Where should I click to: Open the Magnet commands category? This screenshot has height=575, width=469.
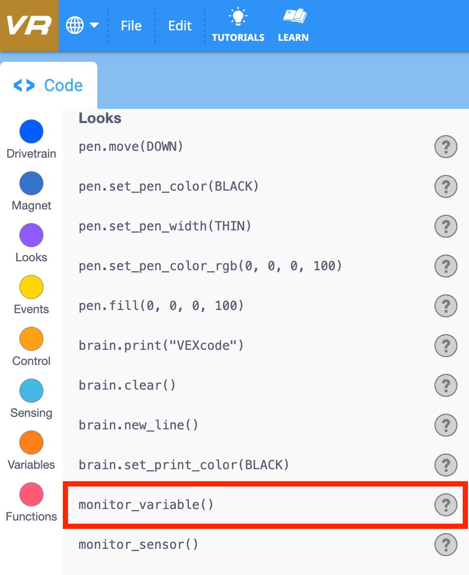pyautogui.click(x=31, y=183)
